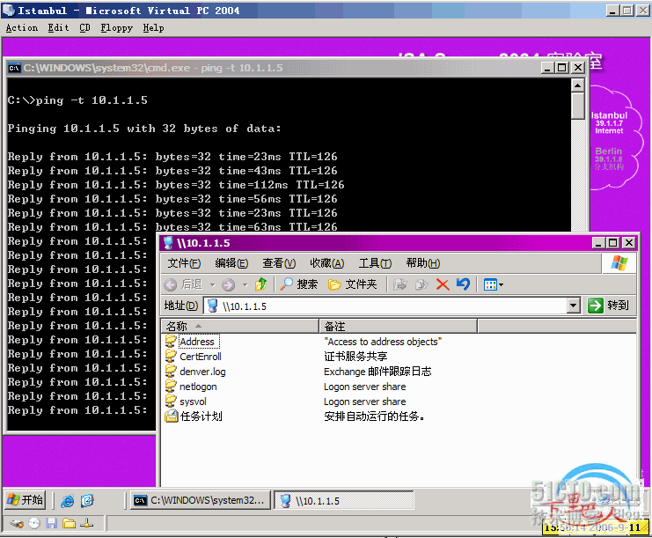Click the cmd window vertical scrollbar thumb

[577, 106]
